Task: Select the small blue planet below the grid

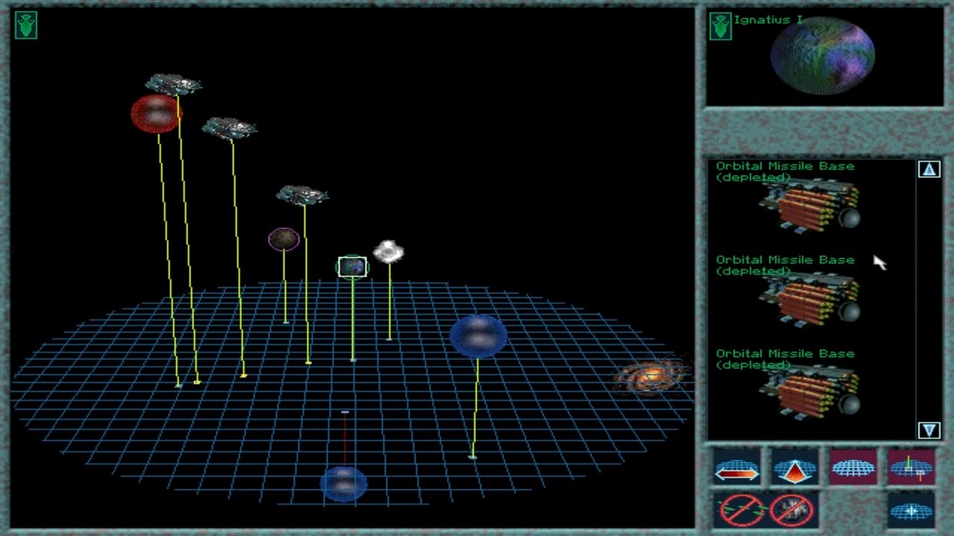Action: coord(344,483)
